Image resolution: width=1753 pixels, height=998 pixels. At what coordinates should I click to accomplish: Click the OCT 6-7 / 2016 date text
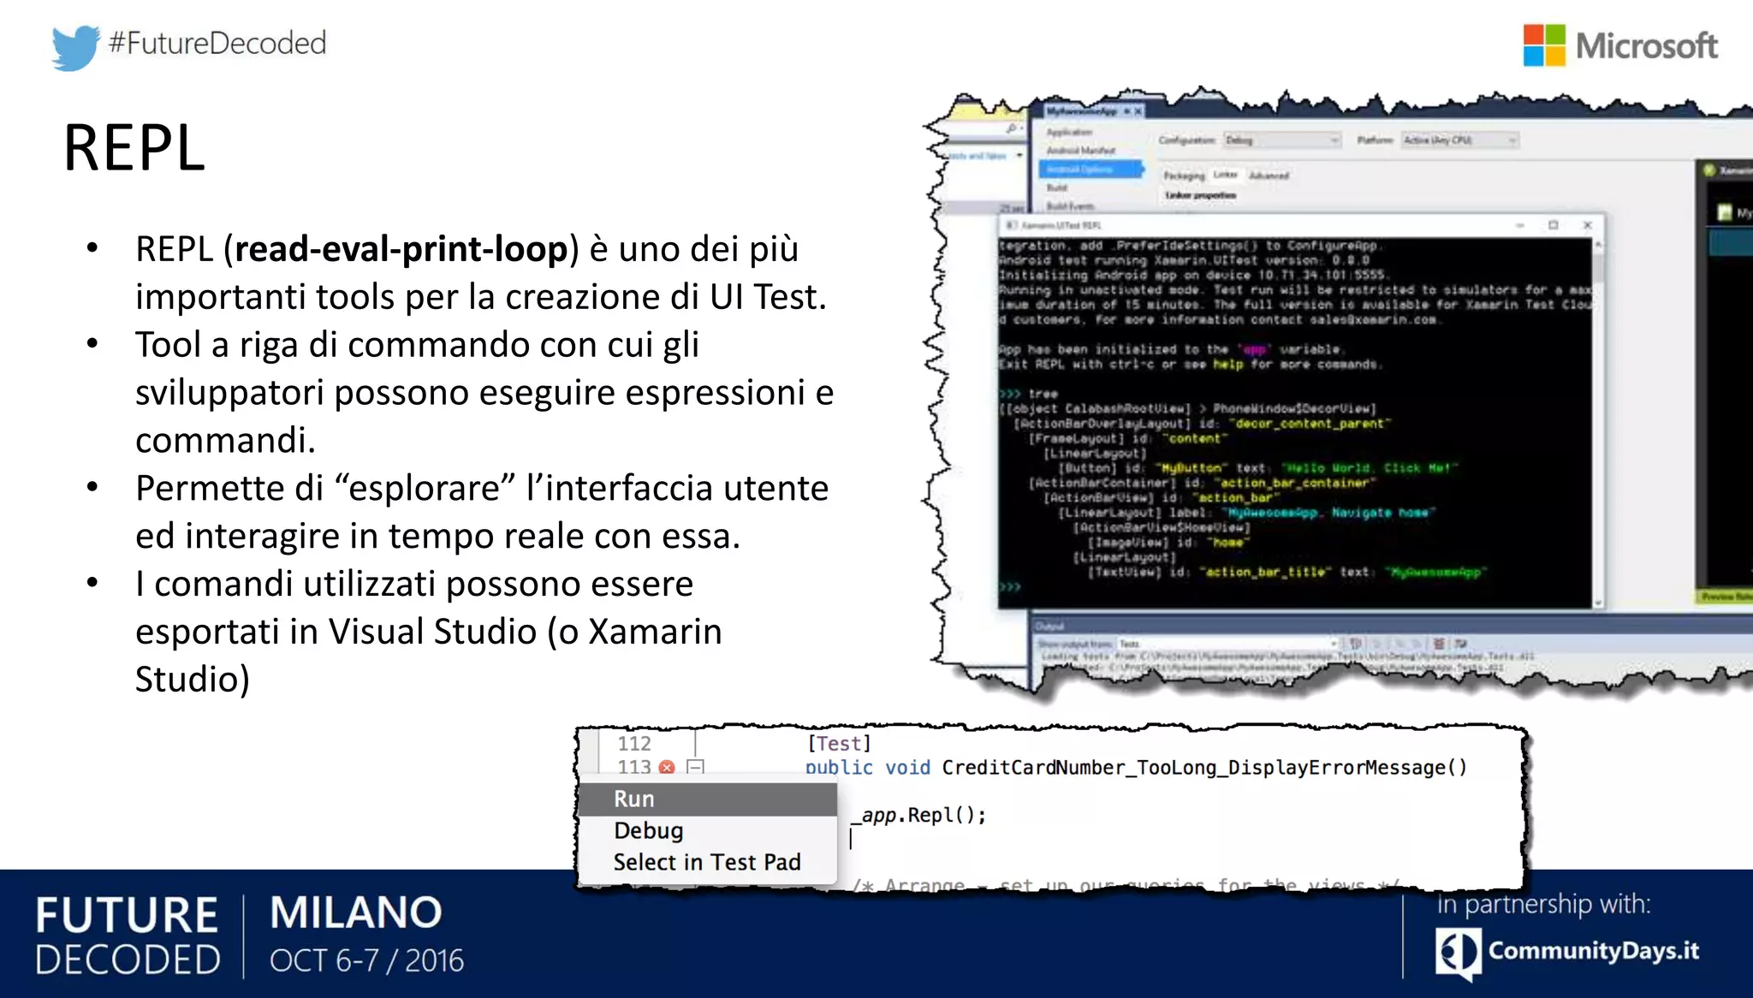click(366, 960)
